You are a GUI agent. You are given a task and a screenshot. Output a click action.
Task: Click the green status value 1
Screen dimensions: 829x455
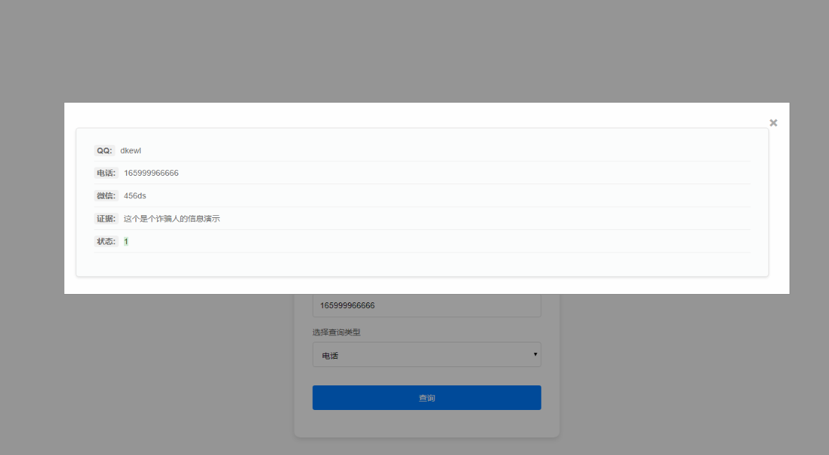(x=126, y=241)
